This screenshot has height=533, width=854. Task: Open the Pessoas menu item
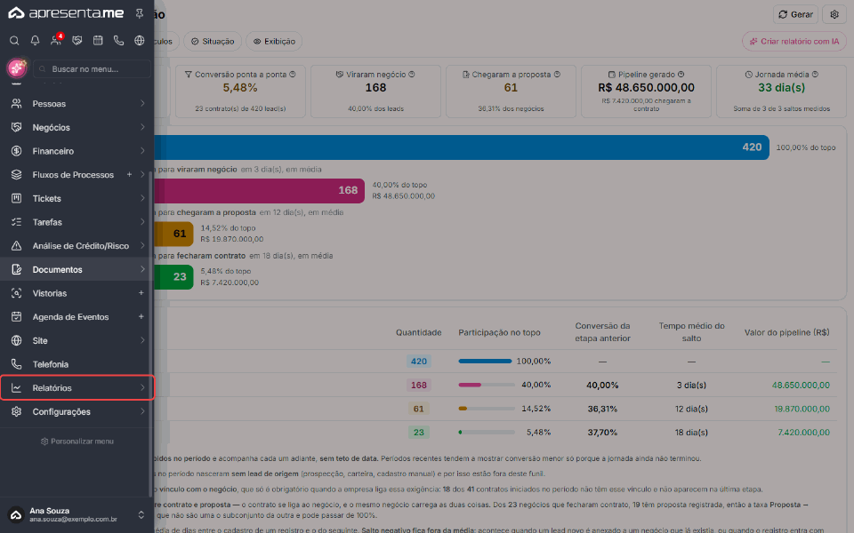77,103
